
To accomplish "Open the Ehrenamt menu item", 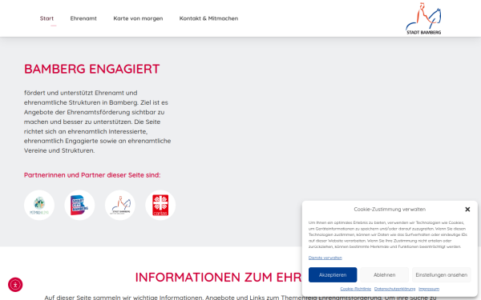I will tap(83, 18).
